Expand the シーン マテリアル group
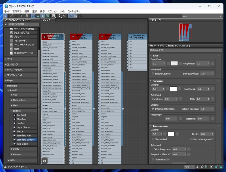This screenshot has height=172, width=226. (21, 70)
